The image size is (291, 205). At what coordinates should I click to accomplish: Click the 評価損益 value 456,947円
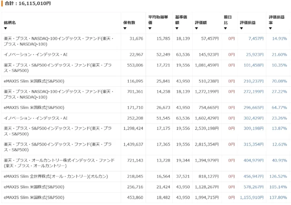pyautogui.click(x=254, y=176)
